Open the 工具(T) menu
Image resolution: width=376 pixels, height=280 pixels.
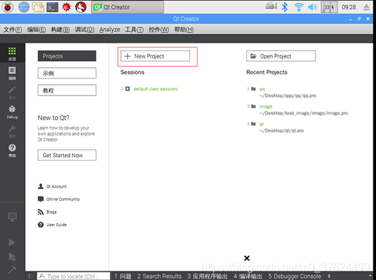pos(134,29)
